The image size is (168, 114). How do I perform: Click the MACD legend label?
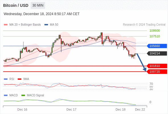(x=13, y=95)
